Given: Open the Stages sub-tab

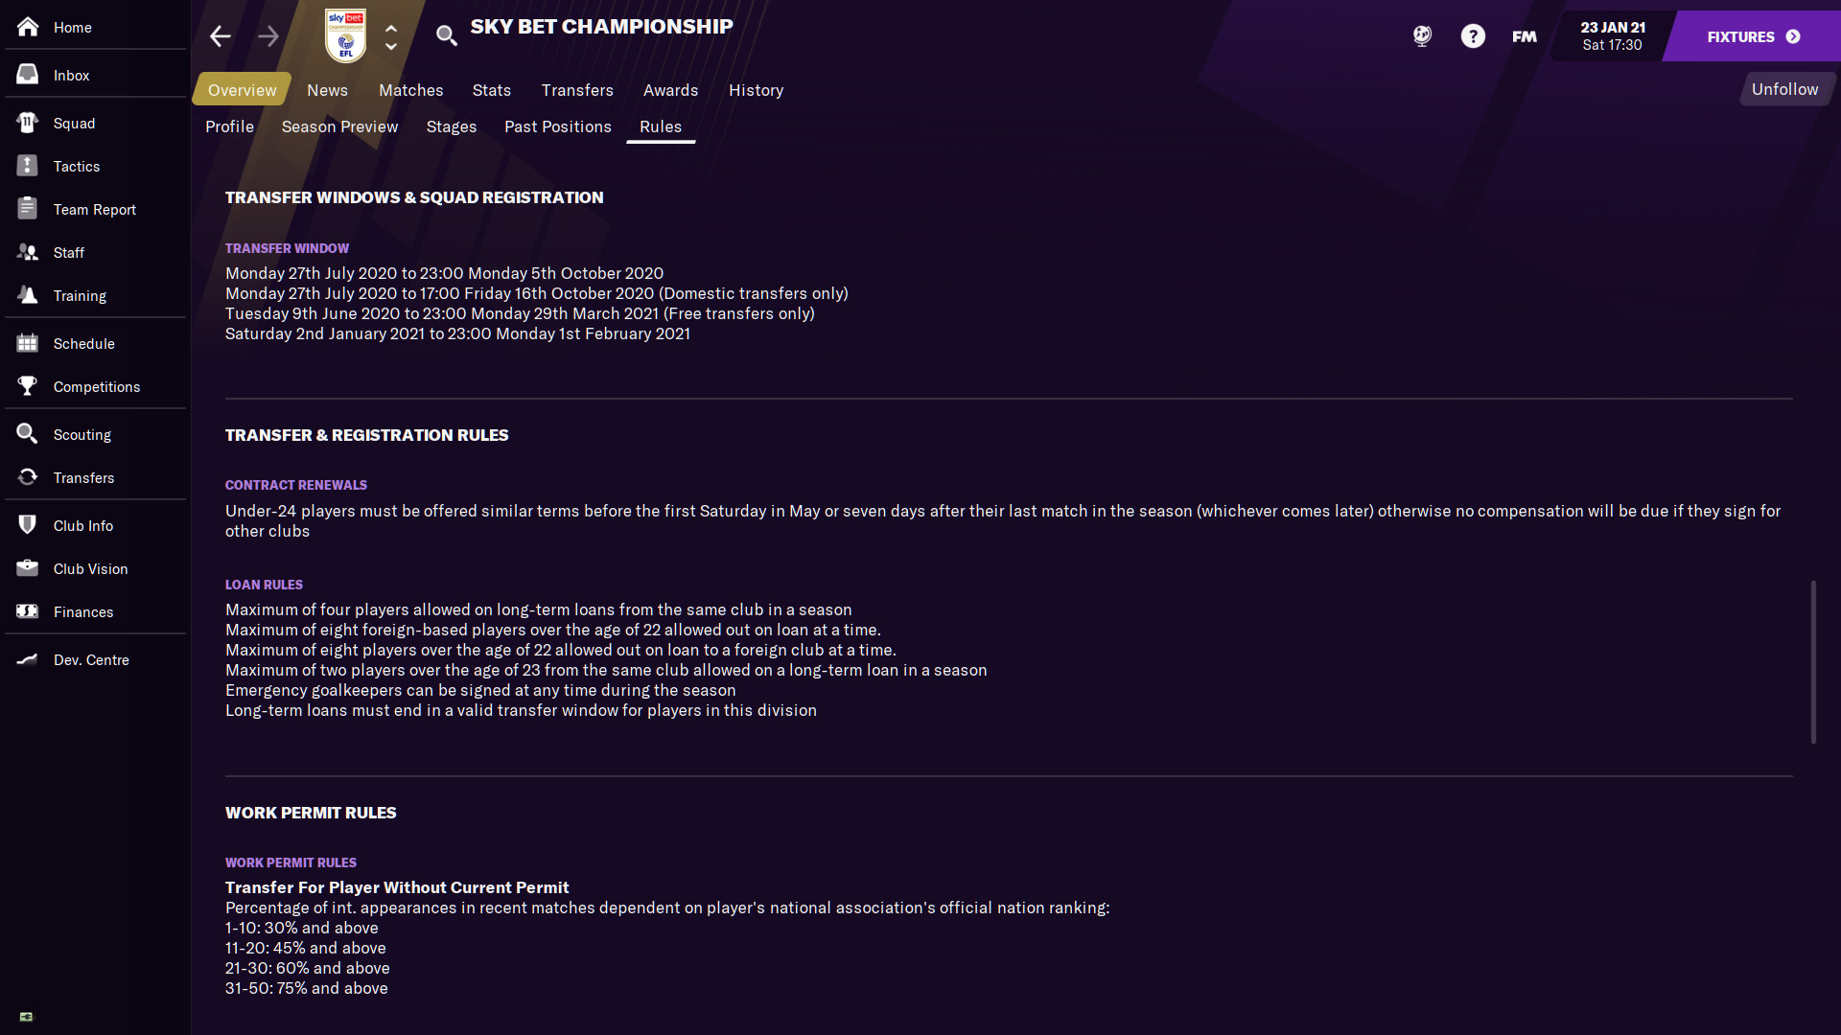Looking at the screenshot, I should click(451, 126).
